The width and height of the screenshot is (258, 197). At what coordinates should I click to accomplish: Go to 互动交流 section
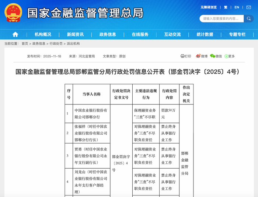[x=172, y=34]
